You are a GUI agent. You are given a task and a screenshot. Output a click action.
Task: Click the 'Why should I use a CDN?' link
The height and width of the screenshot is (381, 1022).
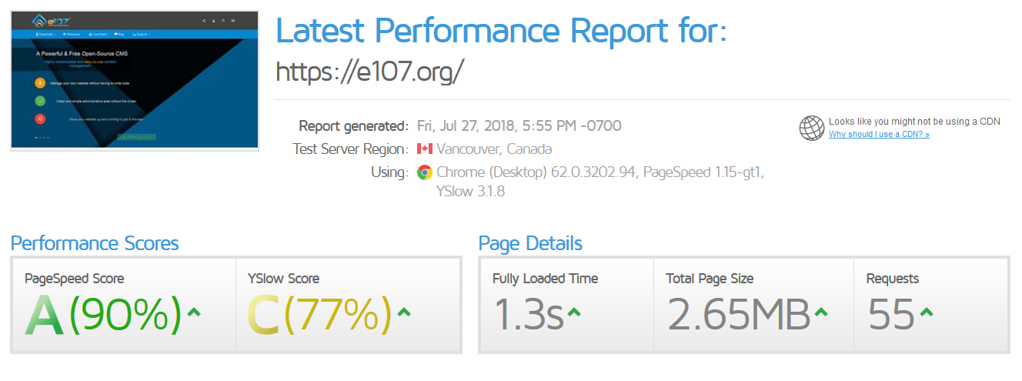879,135
